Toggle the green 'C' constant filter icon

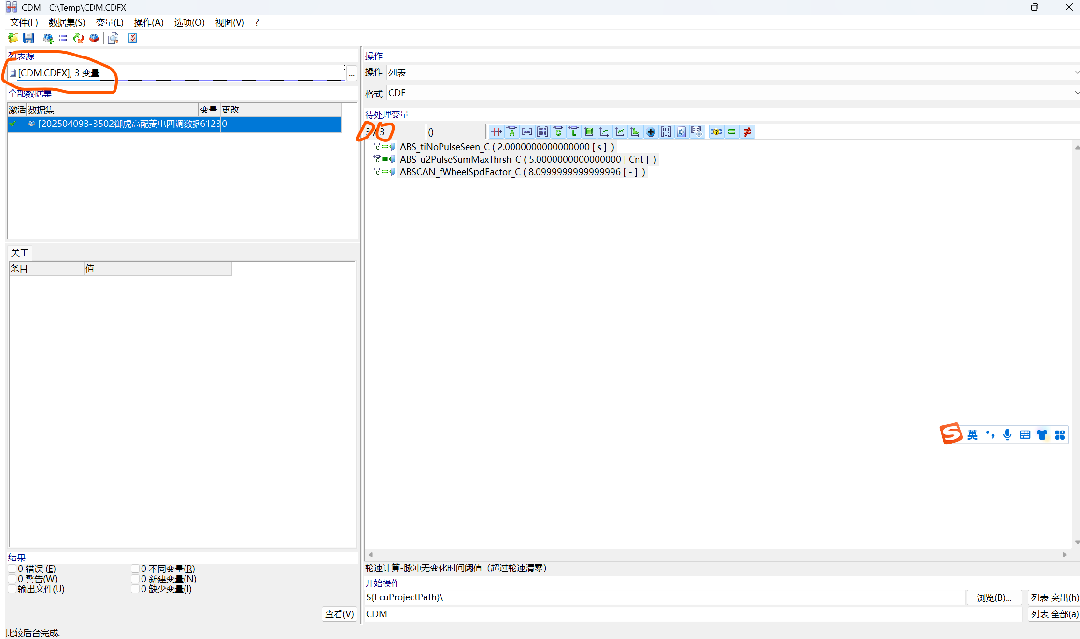coord(558,132)
